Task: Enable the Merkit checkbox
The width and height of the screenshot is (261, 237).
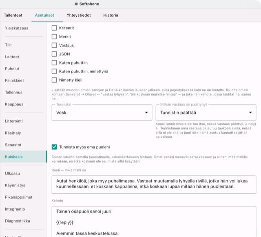Action: pyautogui.click(x=54, y=37)
